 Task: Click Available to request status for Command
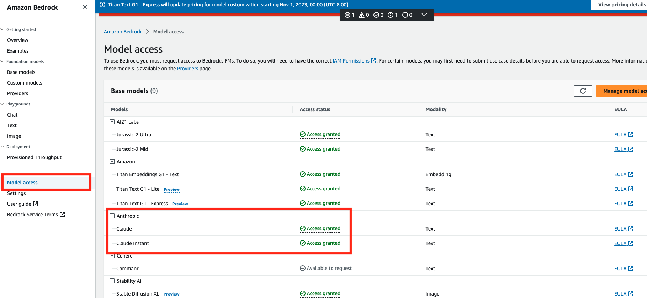pyautogui.click(x=326, y=269)
